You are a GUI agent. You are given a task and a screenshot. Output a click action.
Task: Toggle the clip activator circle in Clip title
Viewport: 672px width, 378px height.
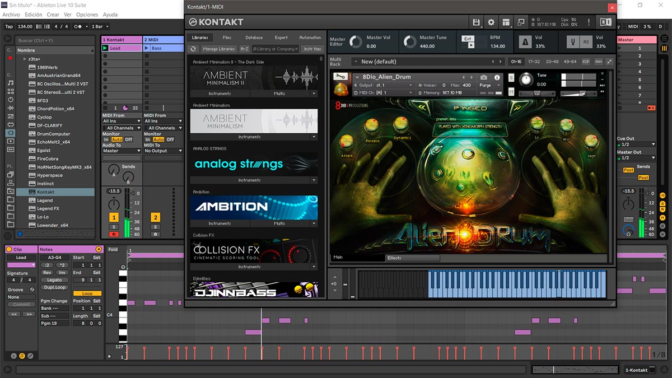[10, 249]
